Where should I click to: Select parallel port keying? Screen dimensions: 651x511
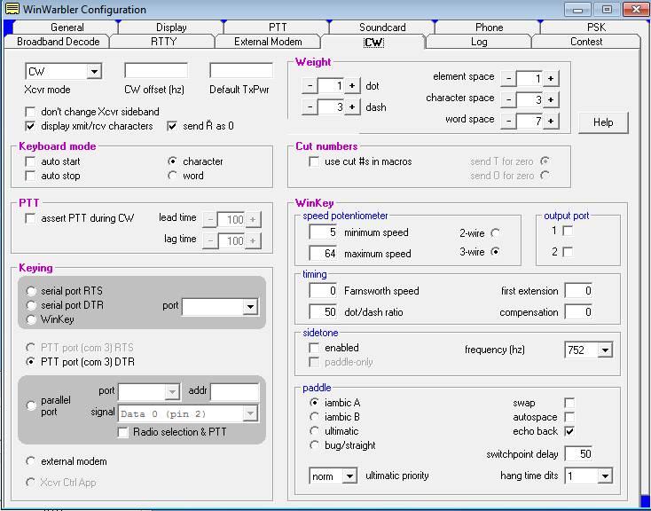click(31, 406)
